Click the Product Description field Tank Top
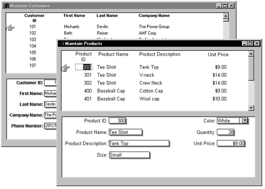 (139, 143)
